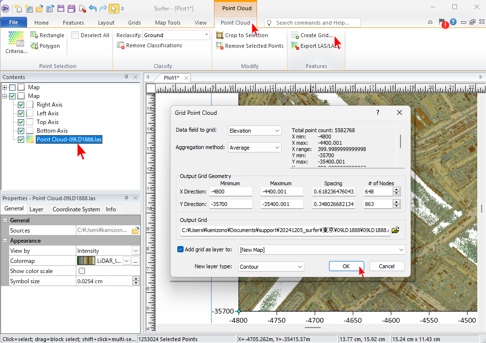
Task: Switch to the Map Tools ribbon tab
Action: [x=168, y=23]
